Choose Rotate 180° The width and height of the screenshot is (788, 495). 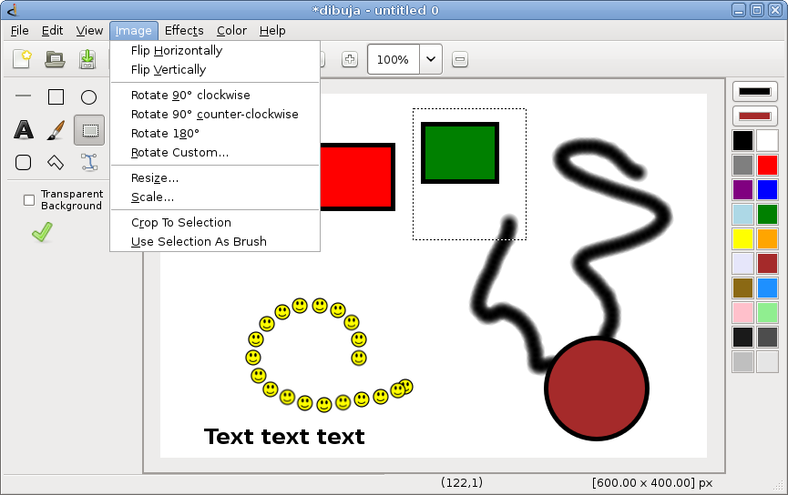[x=215, y=134]
